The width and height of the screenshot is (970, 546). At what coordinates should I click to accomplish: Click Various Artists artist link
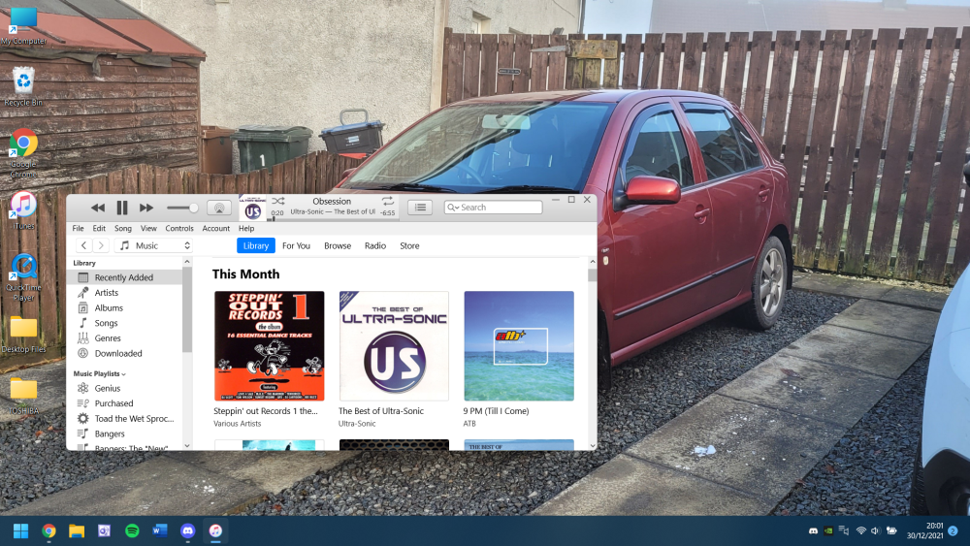[238, 424]
